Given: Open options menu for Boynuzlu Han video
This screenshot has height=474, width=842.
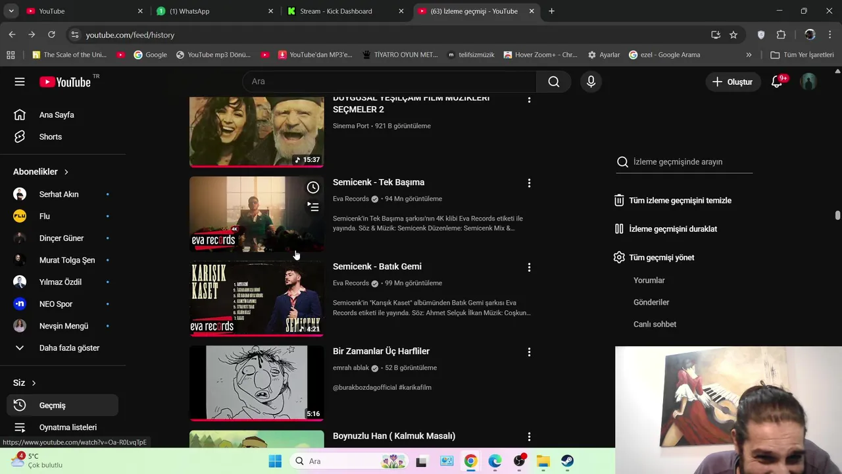Looking at the screenshot, I should click(x=529, y=436).
